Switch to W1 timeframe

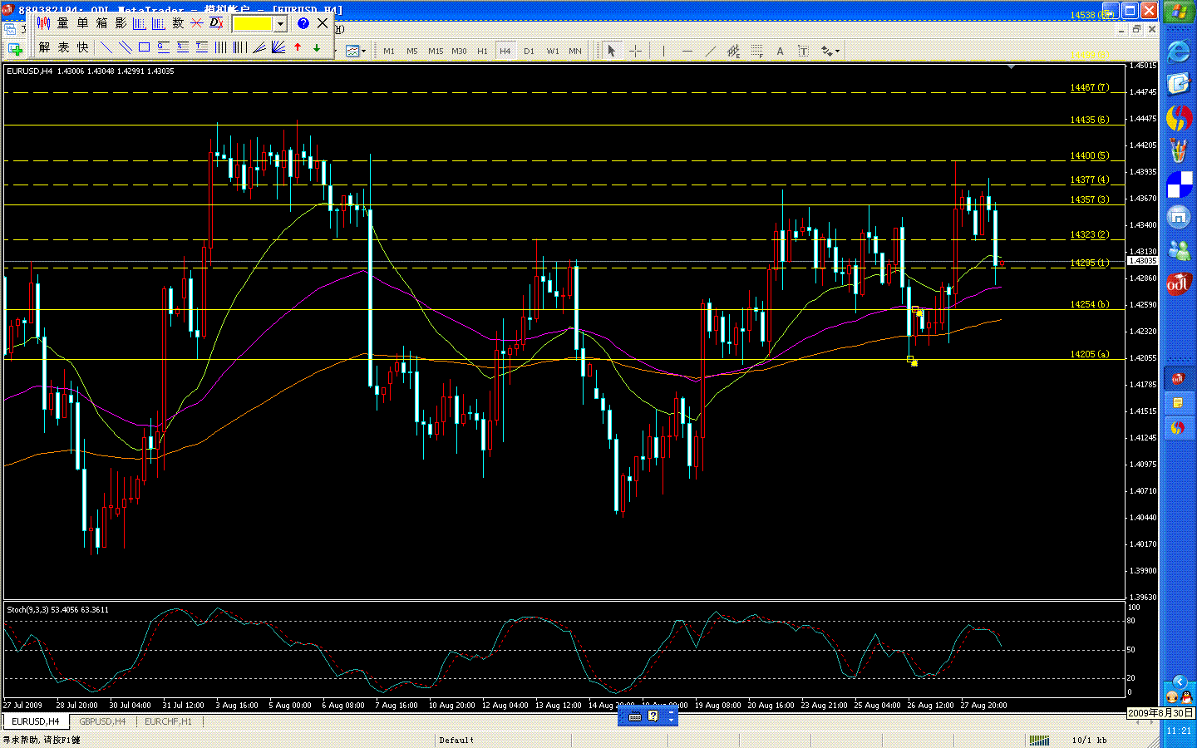(553, 51)
